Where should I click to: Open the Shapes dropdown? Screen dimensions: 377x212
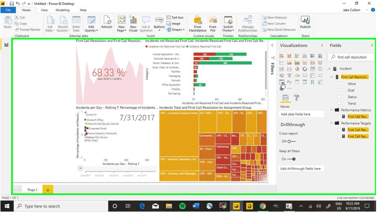pos(176,30)
